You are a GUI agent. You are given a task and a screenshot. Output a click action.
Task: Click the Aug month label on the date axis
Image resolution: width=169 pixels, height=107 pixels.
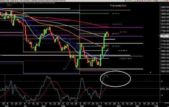44,106
